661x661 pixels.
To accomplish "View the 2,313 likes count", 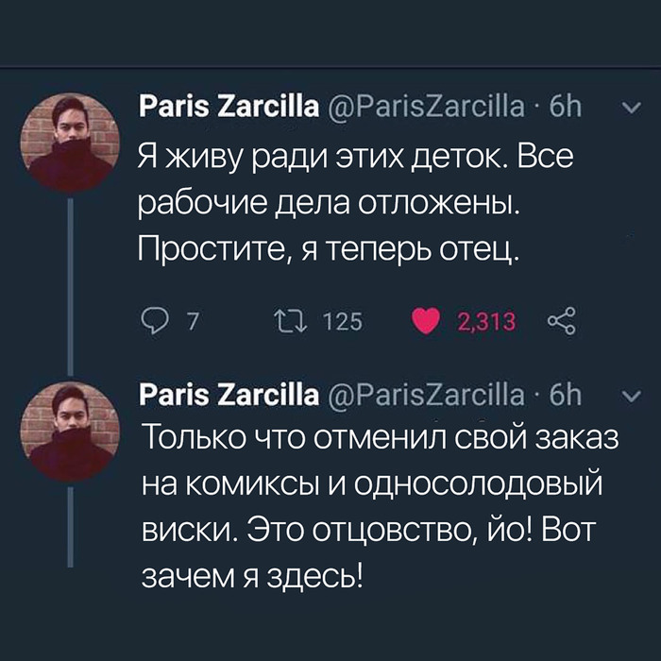I will pos(486,323).
